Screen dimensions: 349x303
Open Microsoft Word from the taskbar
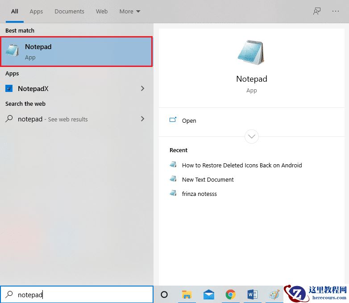pos(253,295)
